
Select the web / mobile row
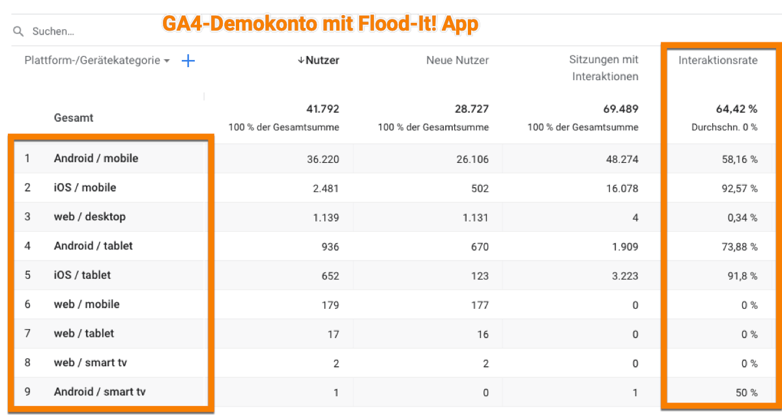coord(87,304)
